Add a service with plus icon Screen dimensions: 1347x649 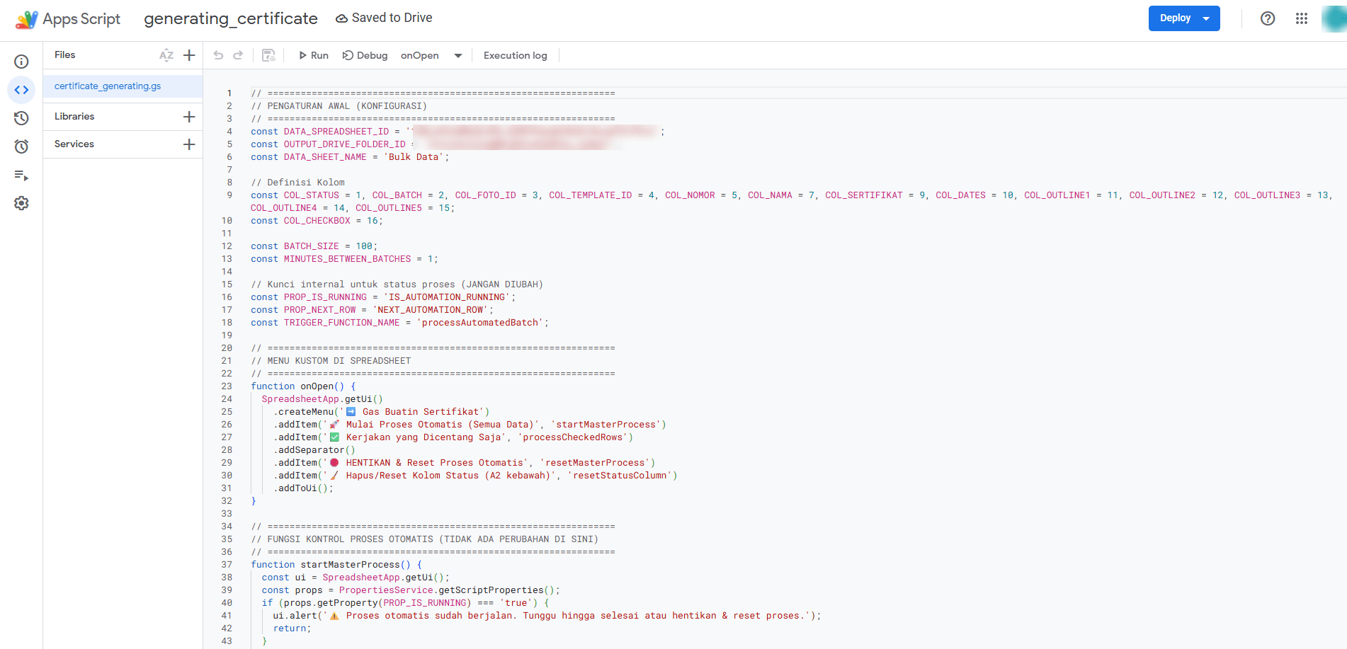189,144
